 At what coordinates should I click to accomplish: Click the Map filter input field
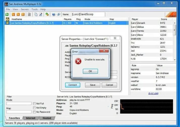click(x=19, y=112)
